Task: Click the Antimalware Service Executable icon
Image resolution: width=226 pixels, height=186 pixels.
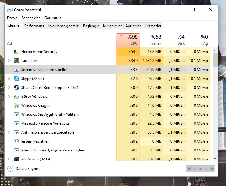Action: [17, 132]
